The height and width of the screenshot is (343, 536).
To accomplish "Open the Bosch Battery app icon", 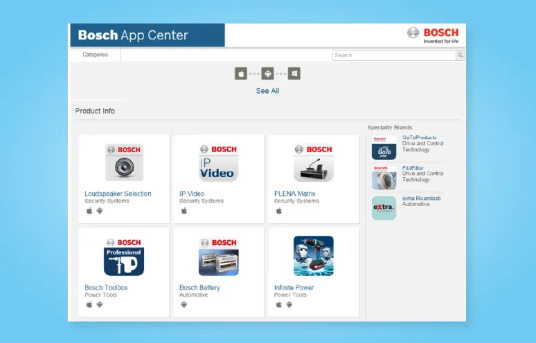I will click(x=219, y=257).
